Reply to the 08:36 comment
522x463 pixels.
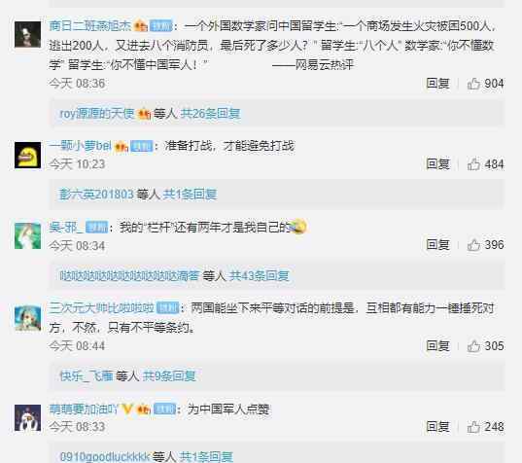[437, 84]
